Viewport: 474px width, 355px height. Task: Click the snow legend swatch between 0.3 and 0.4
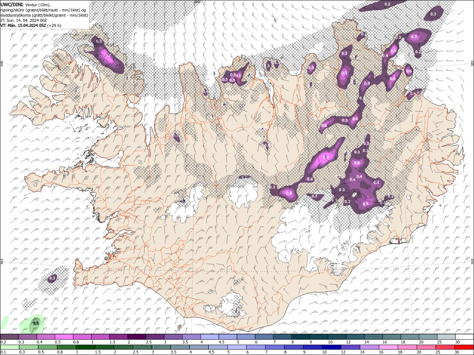coord(28,337)
